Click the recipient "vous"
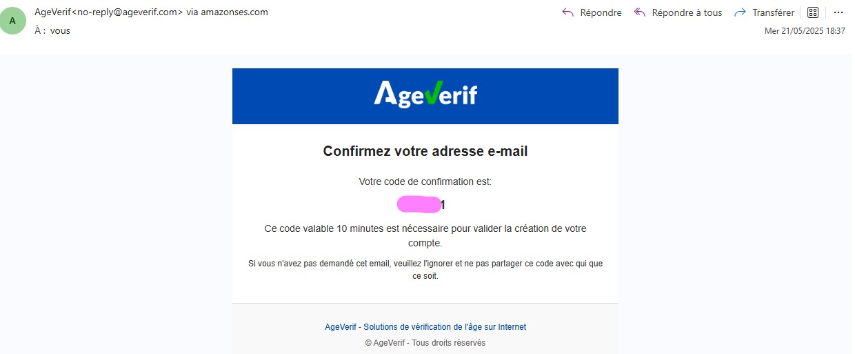Viewport: 855px width, 354px height. click(60, 31)
